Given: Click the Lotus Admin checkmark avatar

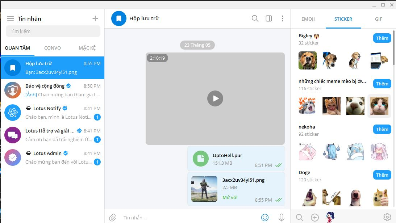Looking at the screenshot, I should pos(13,157).
